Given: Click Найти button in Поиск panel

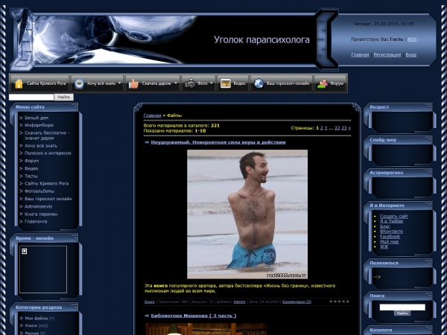Looking at the screenshot, I should click(402, 313).
